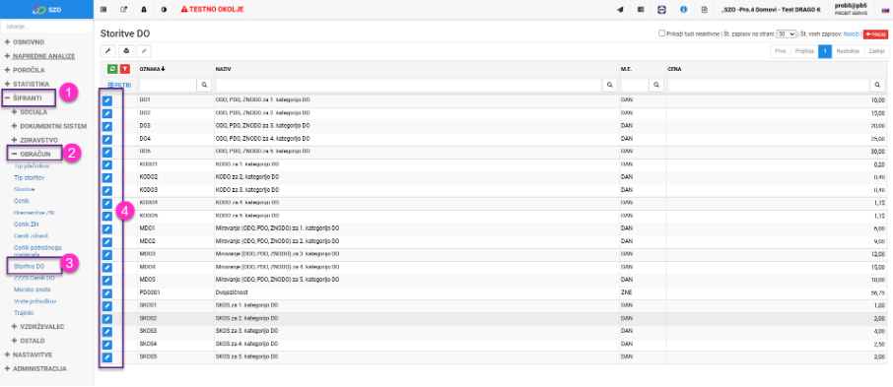Image resolution: width=893 pixels, height=387 pixels.
Task: Expand NAPREDNE ANALIZE section
Action: [39, 56]
